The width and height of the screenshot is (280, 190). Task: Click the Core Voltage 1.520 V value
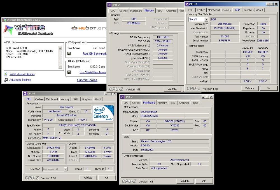pos(83,120)
